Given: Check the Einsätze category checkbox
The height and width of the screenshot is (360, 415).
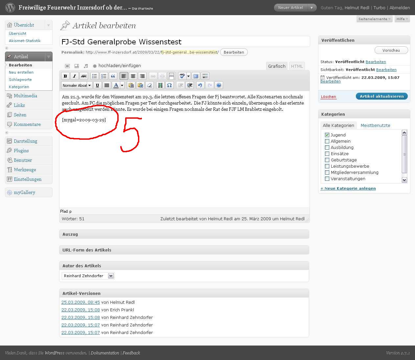Looking at the screenshot, I should coord(327,154).
